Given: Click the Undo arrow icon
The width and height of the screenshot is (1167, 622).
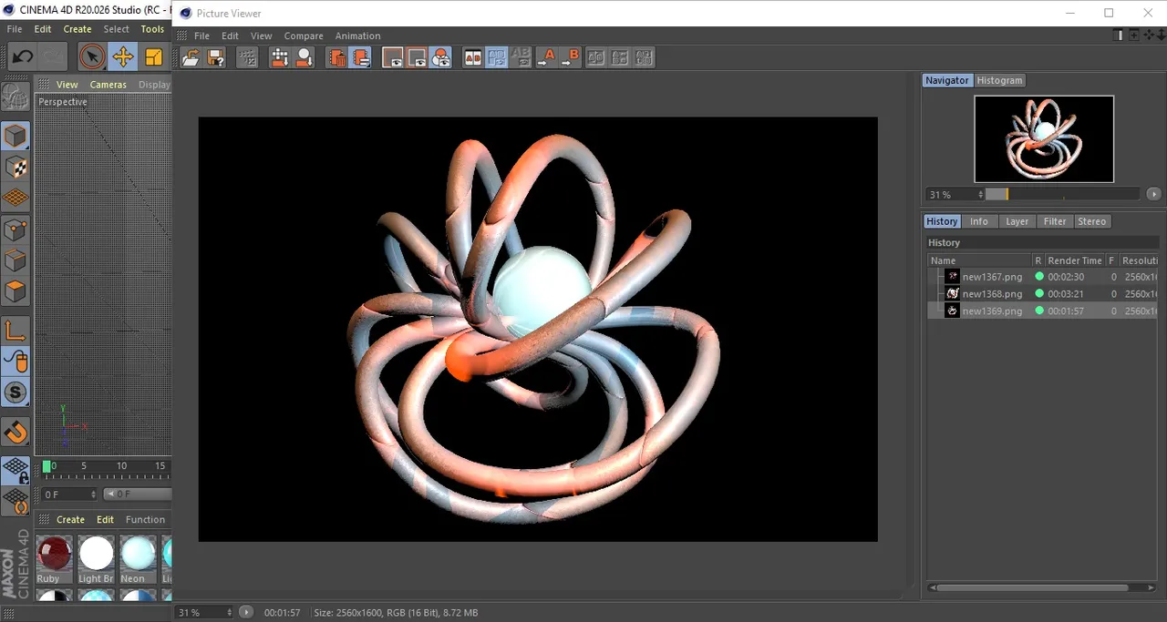Looking at the screenshot, I should pyautogui.click(x=22, y=57).
